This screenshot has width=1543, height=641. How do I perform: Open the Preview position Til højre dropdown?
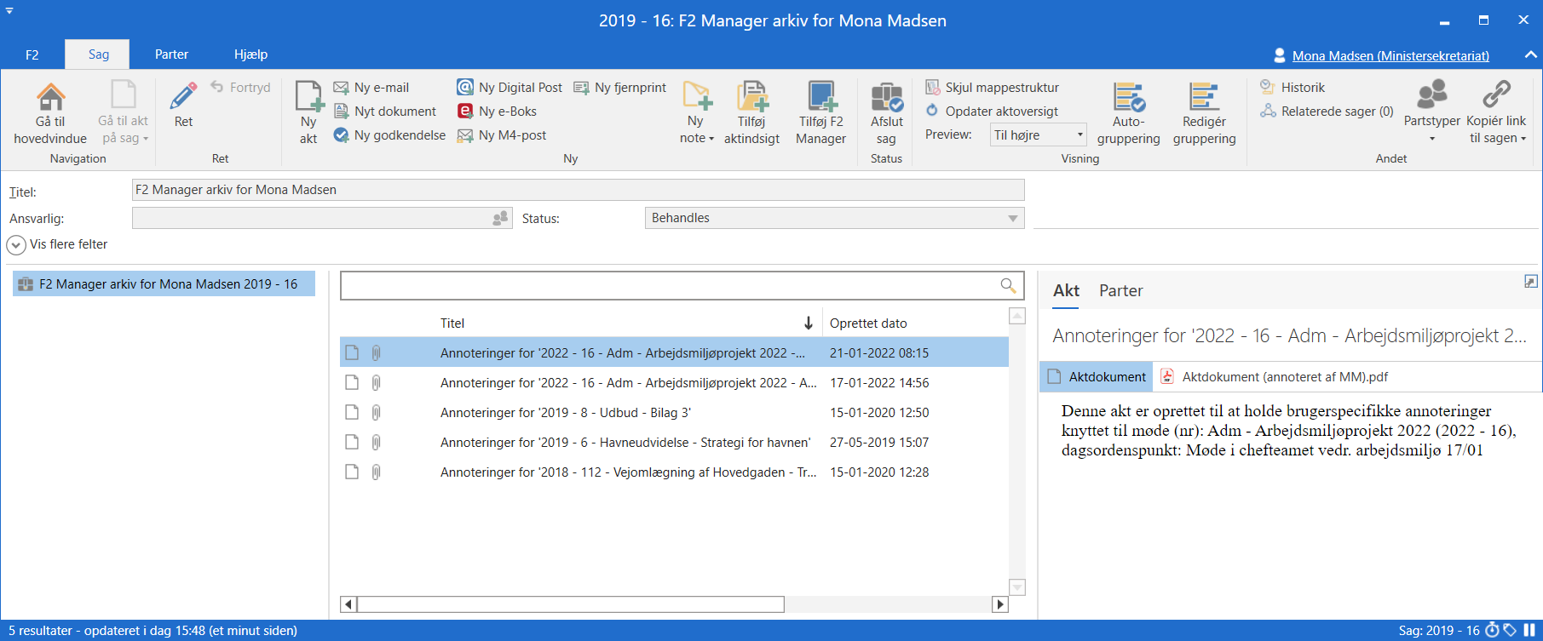[1038, 134]
